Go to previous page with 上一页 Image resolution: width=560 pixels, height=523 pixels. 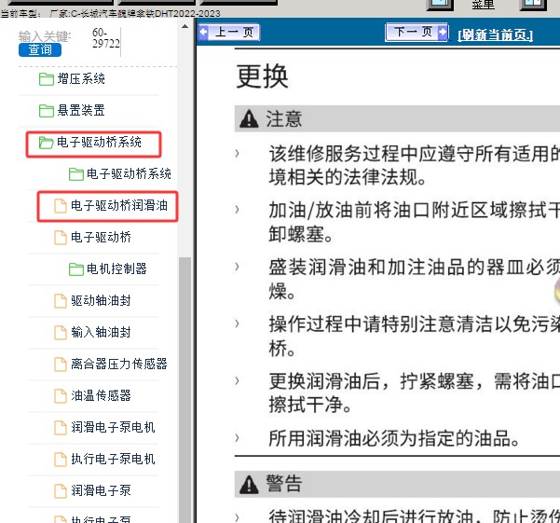coord(229,33)
